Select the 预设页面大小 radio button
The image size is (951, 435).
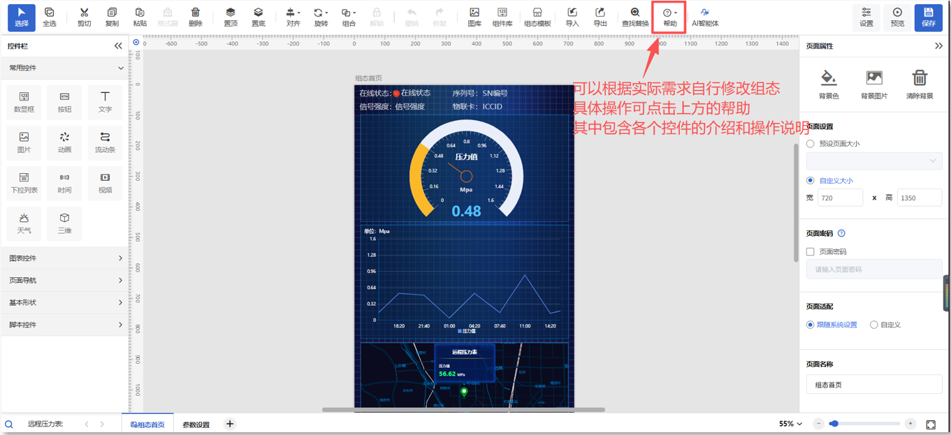(811, 144)
